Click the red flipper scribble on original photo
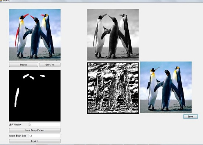The height and width of the screenshot is (145, 203). [x=17, y=37]
